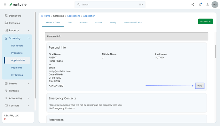Viewport: 220px width, 126px height.
Task: Click the Personal Info section header bar
Action: click(x=127, y=36)
